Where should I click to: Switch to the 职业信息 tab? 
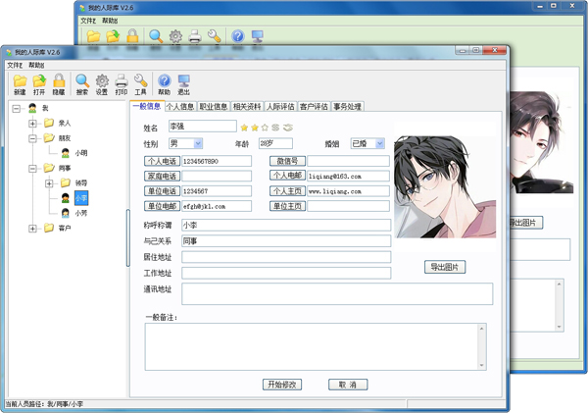point(214,107)
